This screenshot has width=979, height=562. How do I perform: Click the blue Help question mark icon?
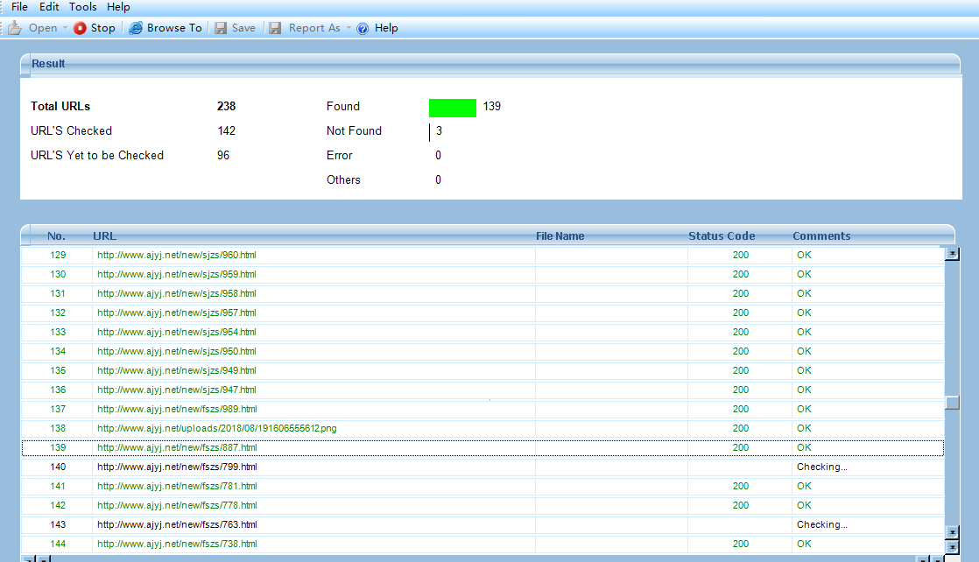pyautogui.click(x=363, y=28)
